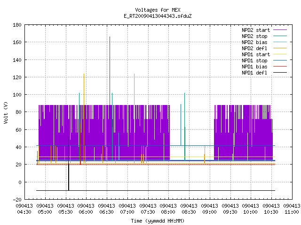Screen dimensions: 301x225
Task: Click the y-axis tick value 140
Action: point(17,60)
